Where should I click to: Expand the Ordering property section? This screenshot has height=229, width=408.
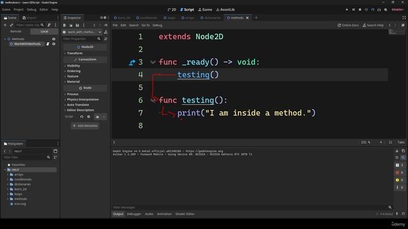[73, 71]
